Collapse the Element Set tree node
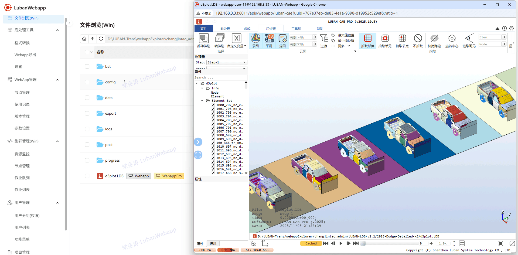Screen dimensions: 518x255 202,101
